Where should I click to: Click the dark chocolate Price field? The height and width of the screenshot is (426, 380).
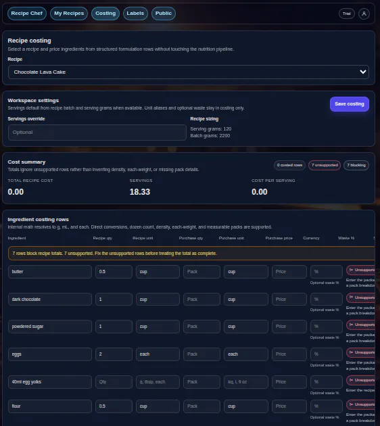(289, 299)
